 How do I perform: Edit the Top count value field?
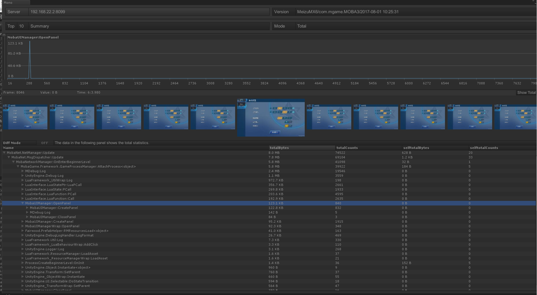(x=22, y=26)
